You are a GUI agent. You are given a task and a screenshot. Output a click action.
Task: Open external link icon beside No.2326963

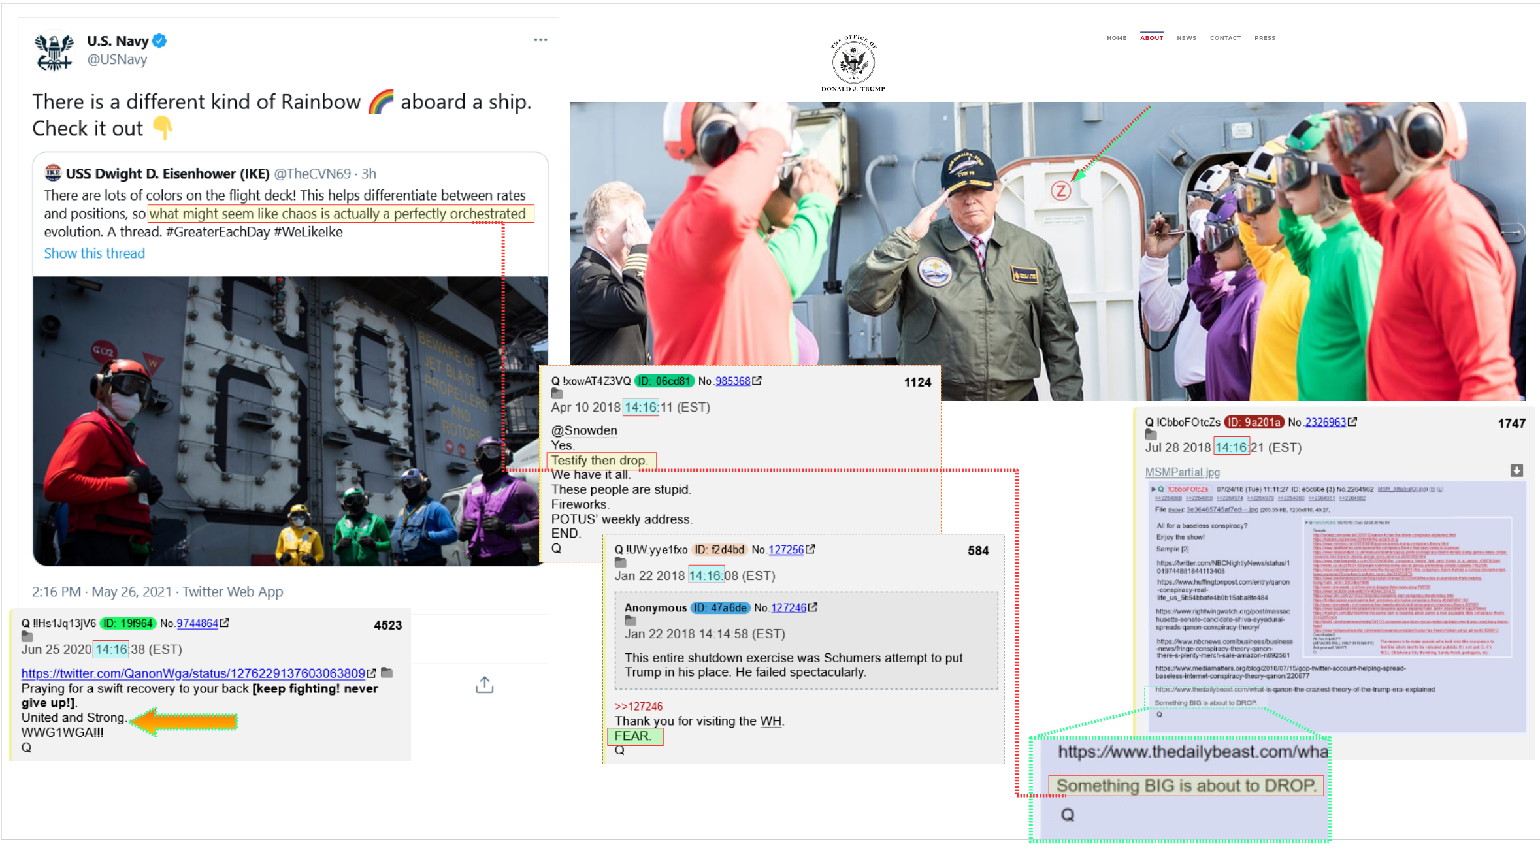pyautogui.click(x=1352, y=421)
